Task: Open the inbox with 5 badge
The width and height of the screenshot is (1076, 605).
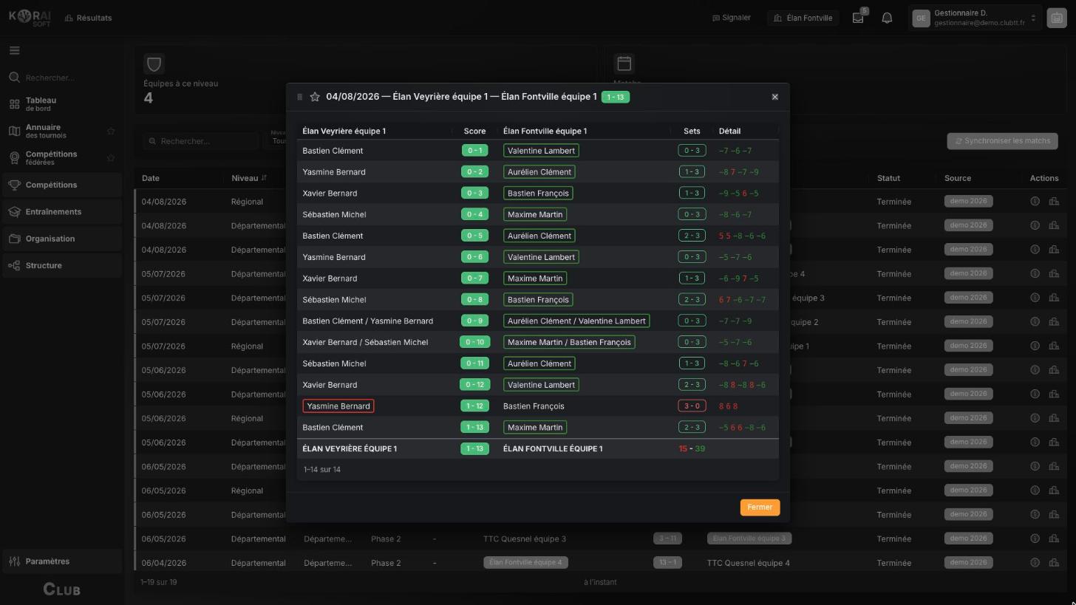Action: click(x=858, y=18)
